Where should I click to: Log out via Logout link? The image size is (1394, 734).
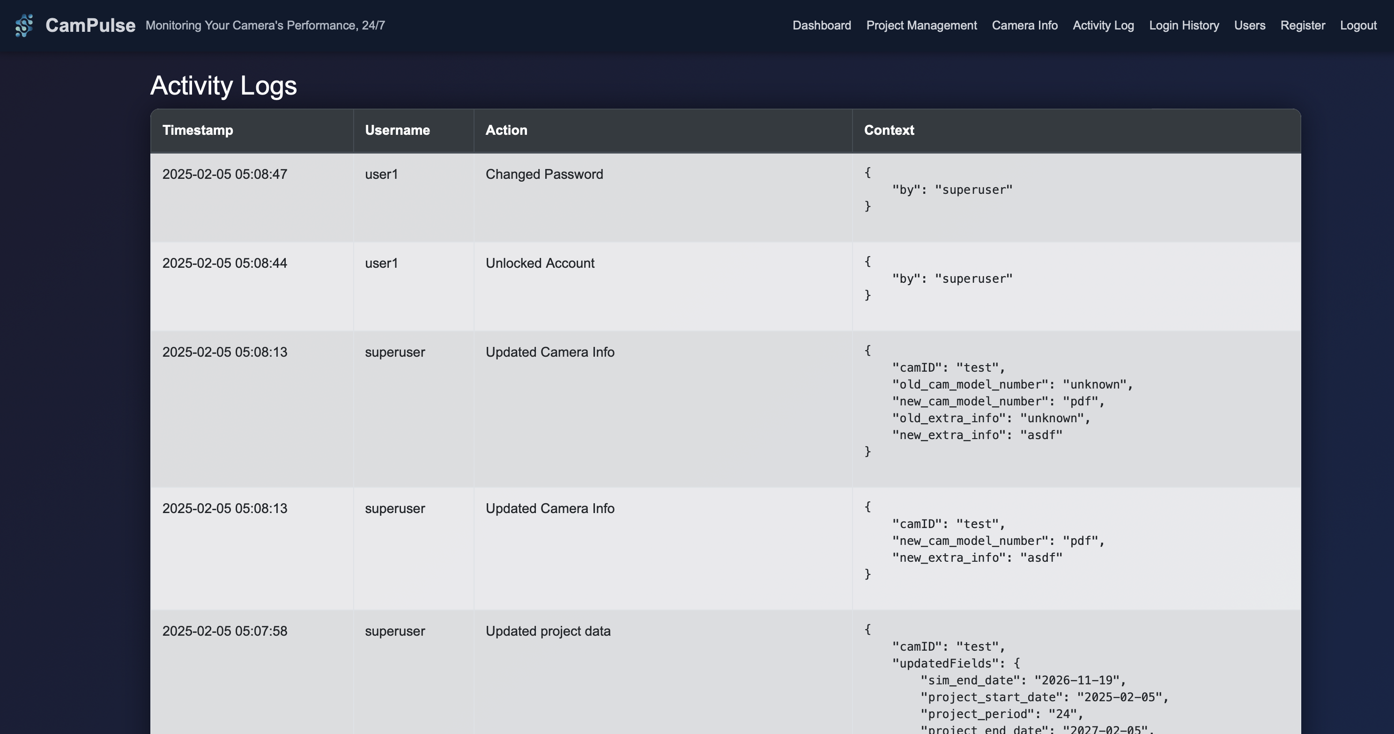click(x=1358, y=25)
